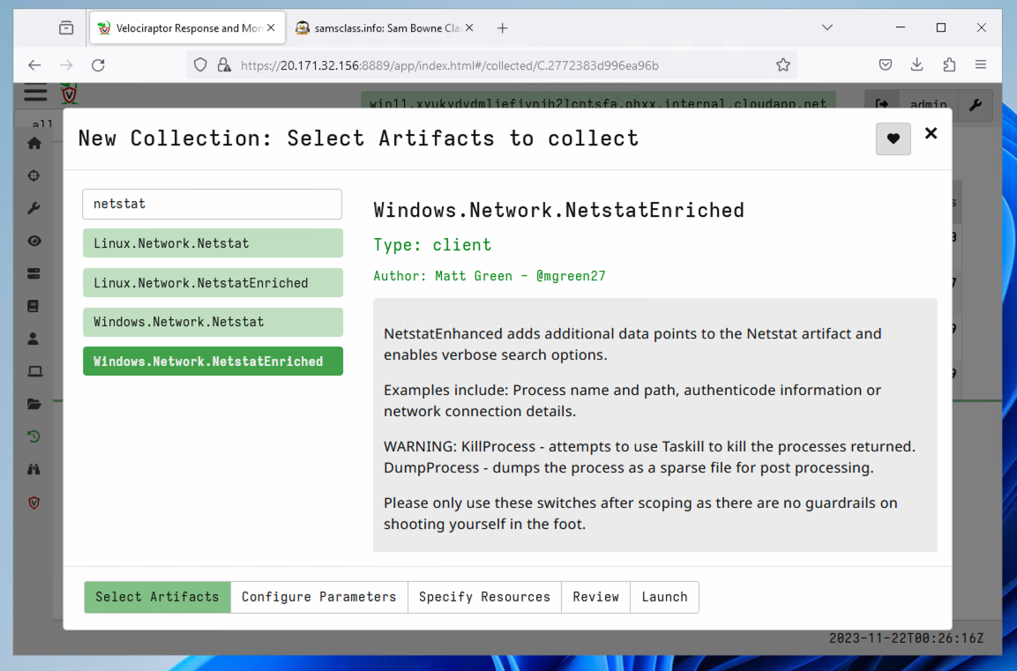
Task: Select Windows.Network.NetstatEnriched artifact
Action: click(x=213, y=362)
